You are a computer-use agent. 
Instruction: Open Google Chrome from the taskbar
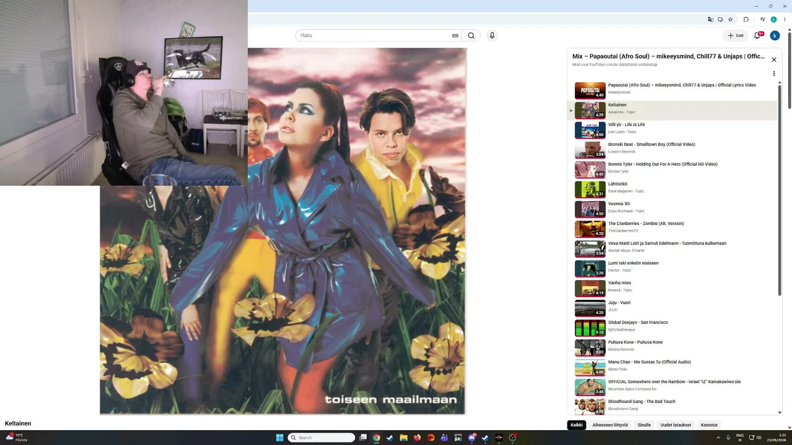(x=376, y=438)
